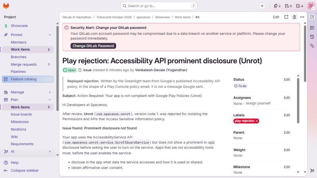This screenshot has height=178, width=317.
Task: Edit the Milestone field
Action: pyautogui.click(x=287, y=167)
